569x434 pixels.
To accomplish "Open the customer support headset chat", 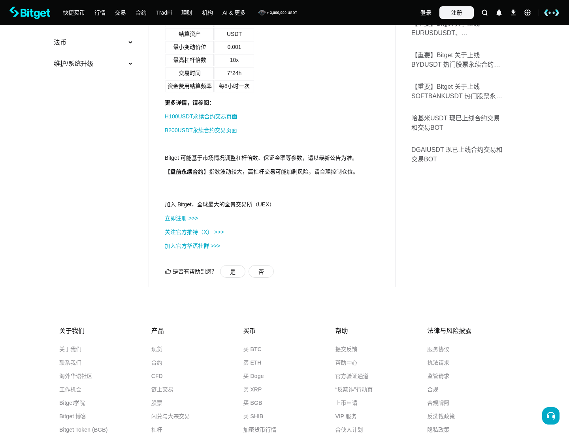I will click(x=551, y=416).
